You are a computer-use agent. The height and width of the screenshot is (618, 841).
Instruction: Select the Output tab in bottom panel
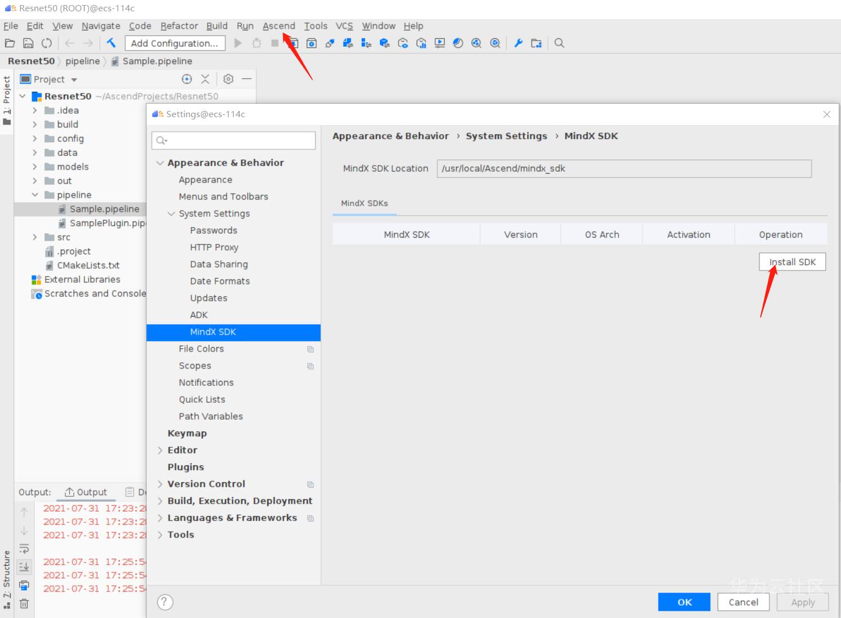(x=86, y=492)
